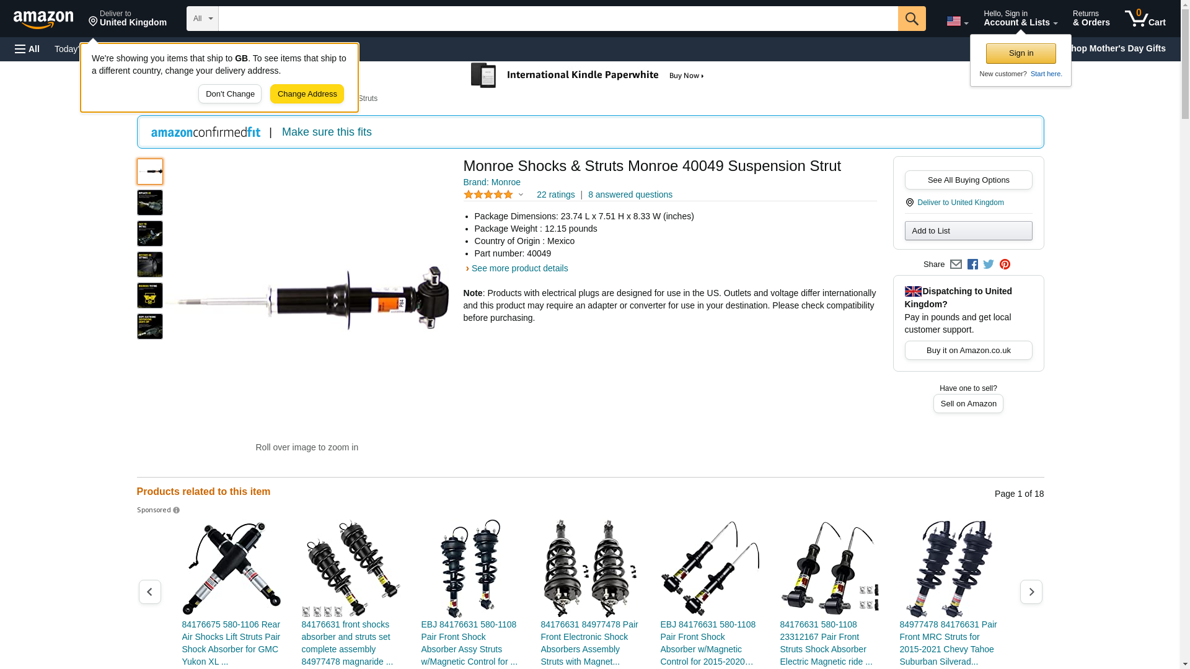Click into the search text field
The image size is (1190, 669).
click(x=558, y=19)
